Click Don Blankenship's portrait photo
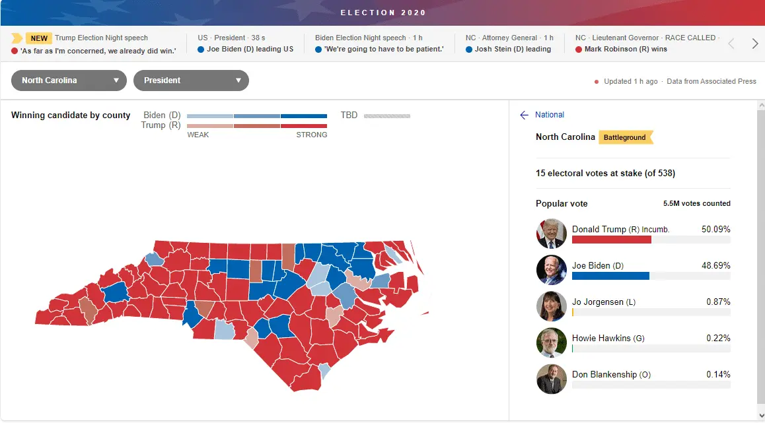Screen dimensions: 765x423 [x=552, y=379]
